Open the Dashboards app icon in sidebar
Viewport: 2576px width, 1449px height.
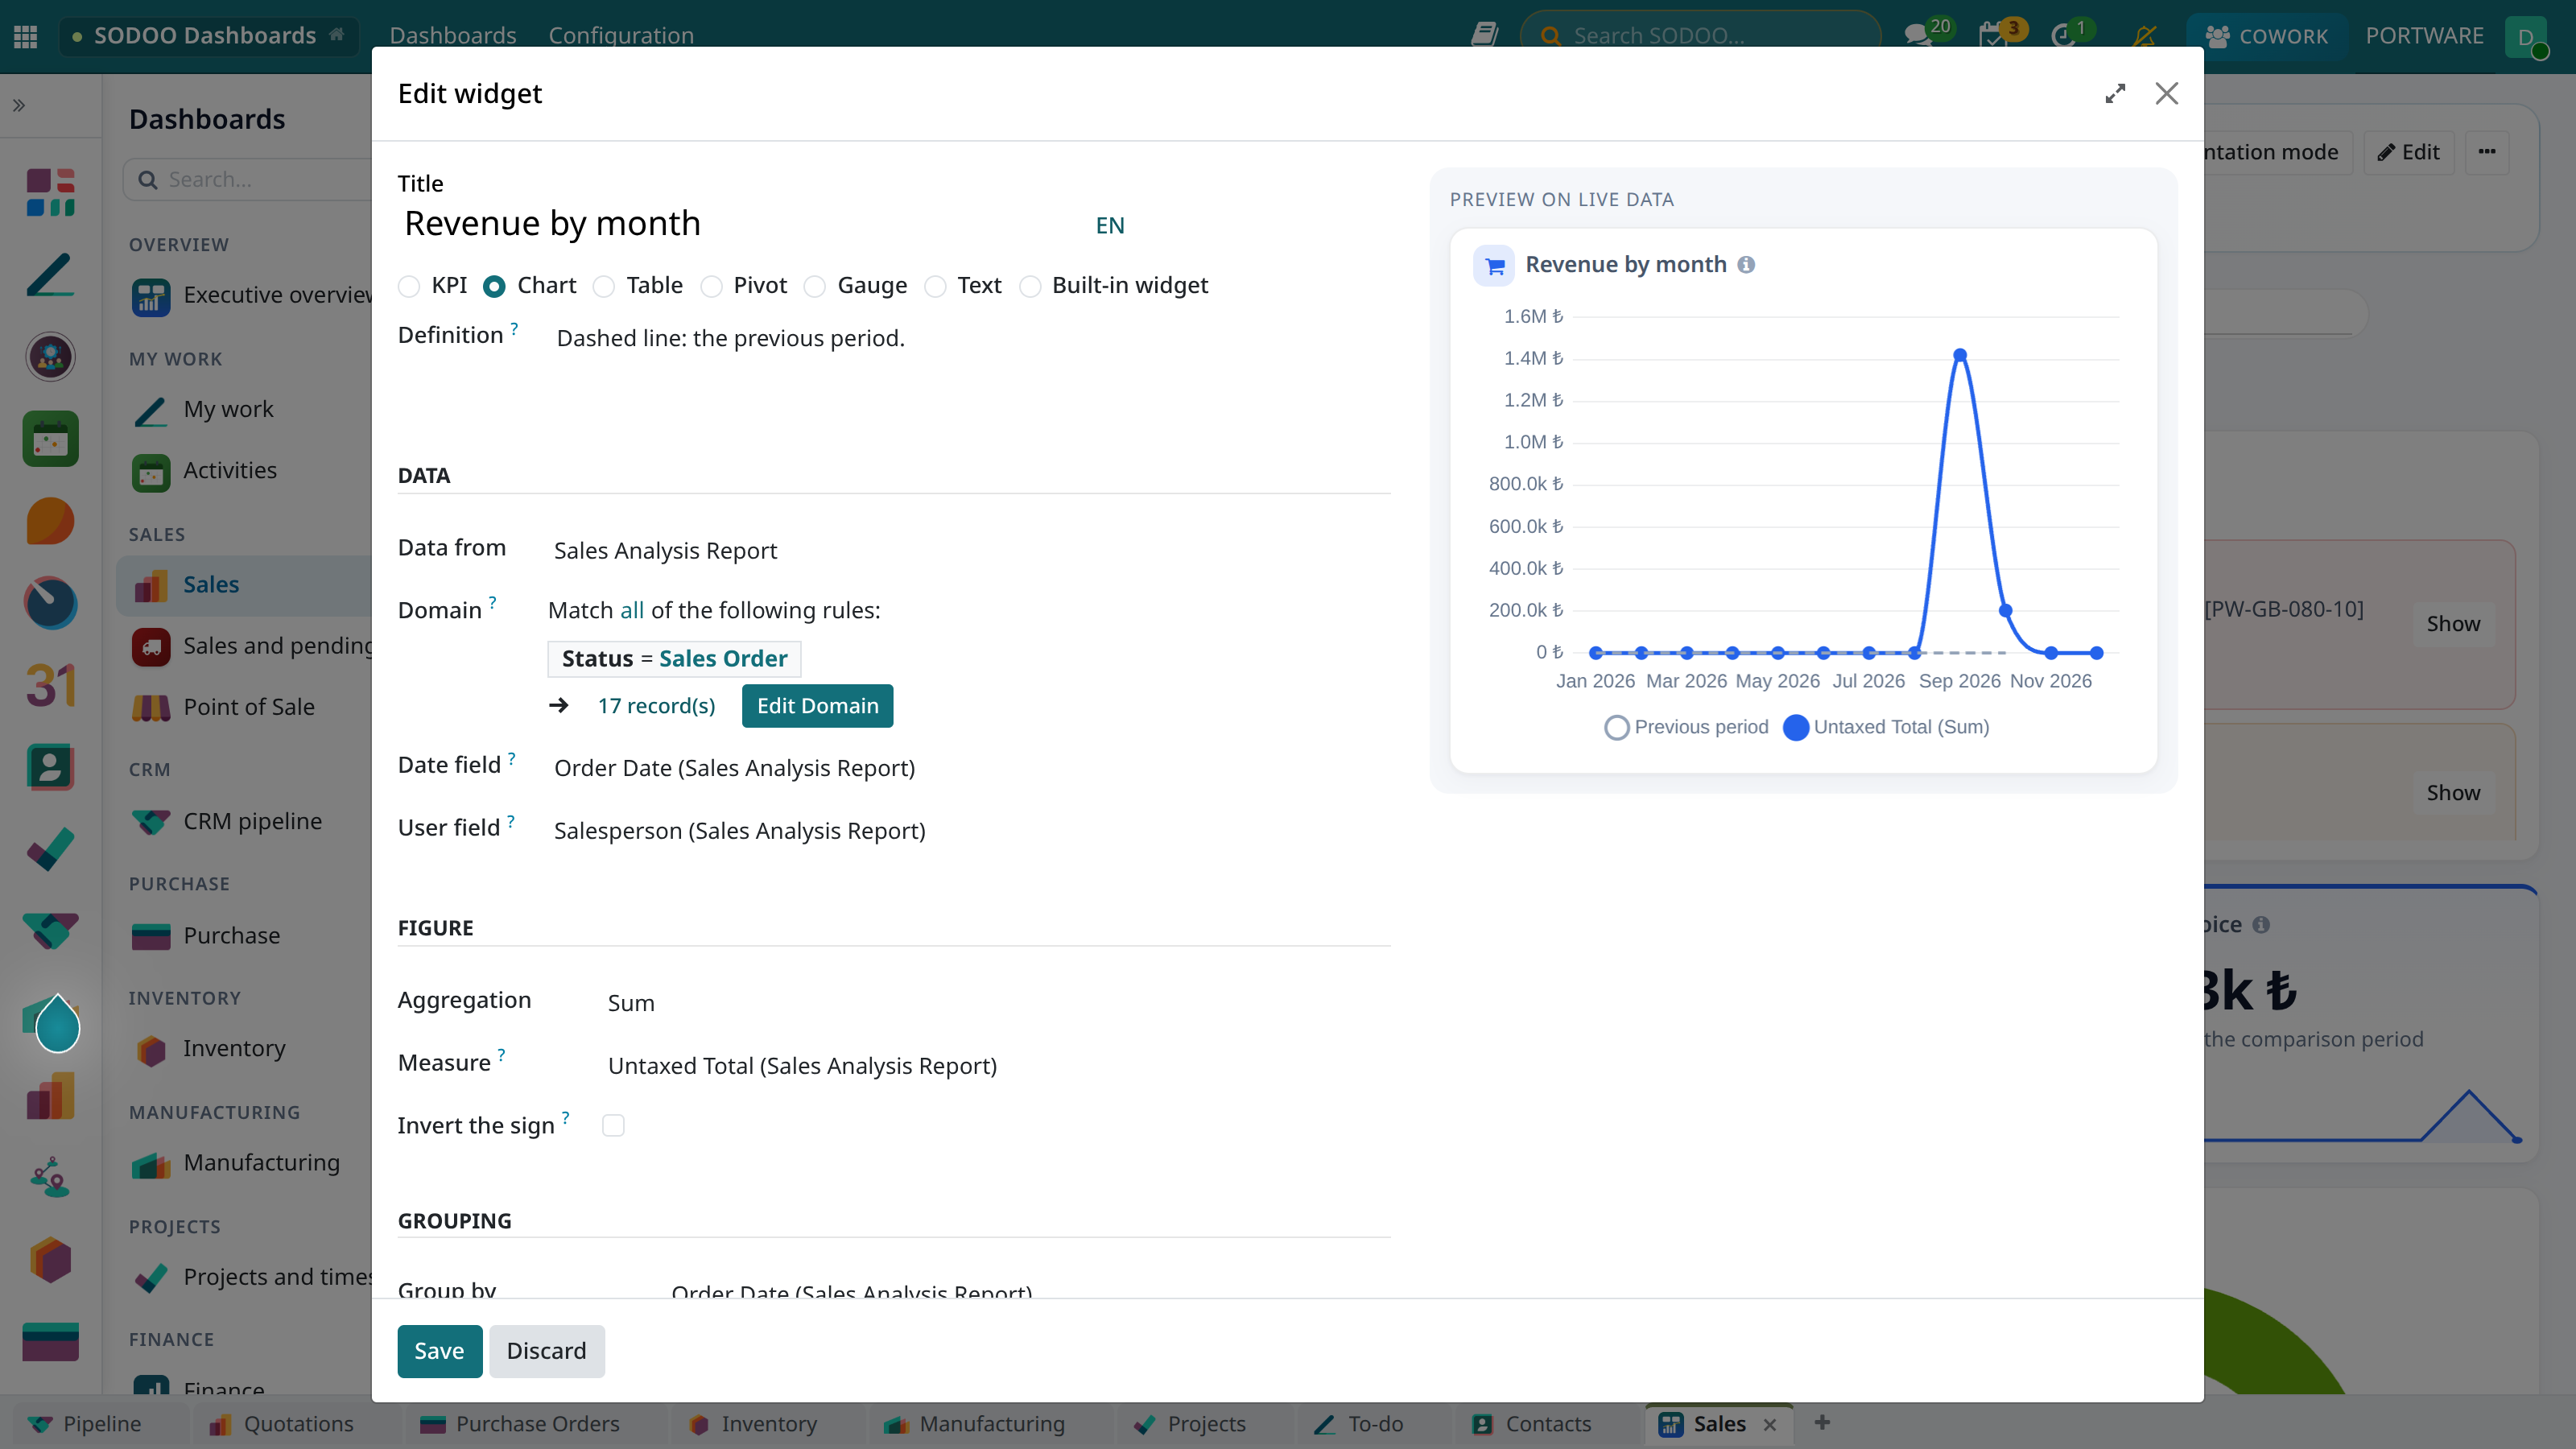coord(50,192)
